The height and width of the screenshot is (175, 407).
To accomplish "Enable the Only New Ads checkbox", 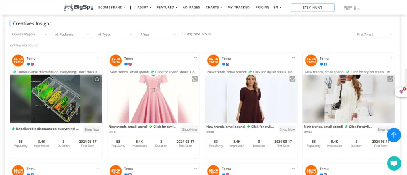I will click(183, 34).
